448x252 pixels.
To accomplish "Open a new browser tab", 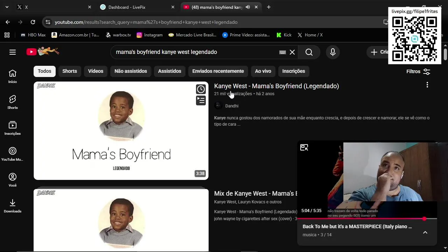I will click(x=269, y=7).
